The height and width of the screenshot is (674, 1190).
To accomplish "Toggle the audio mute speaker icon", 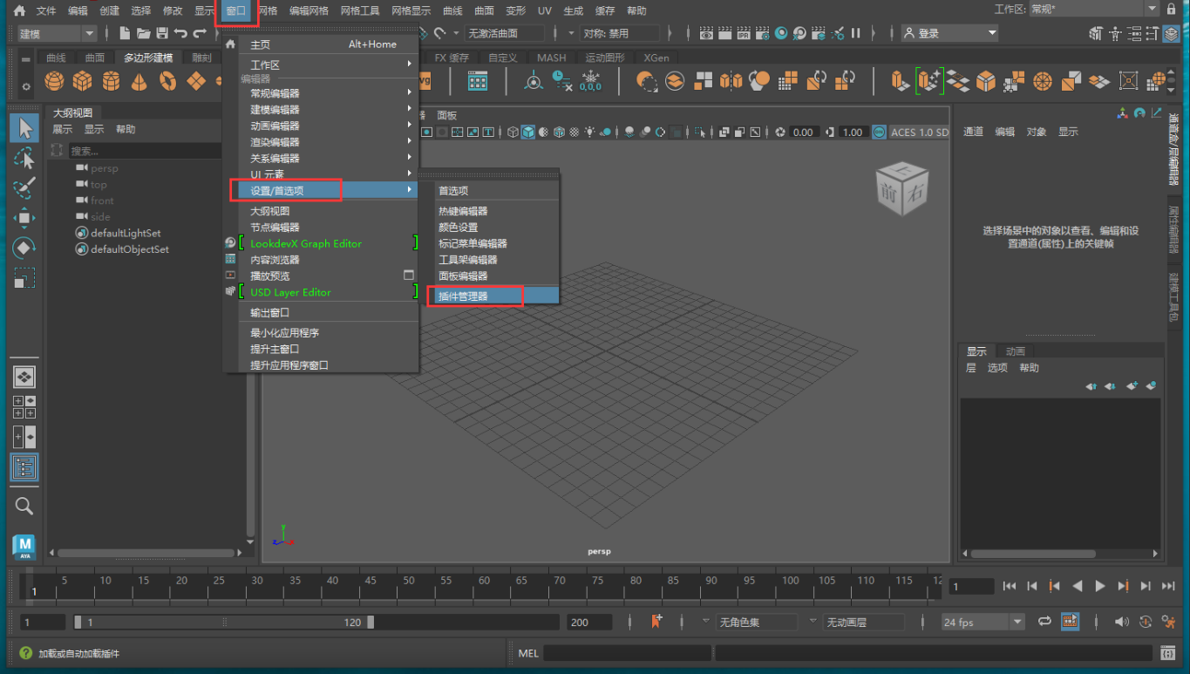I will pyautogui.click(x=1121, y=622).
